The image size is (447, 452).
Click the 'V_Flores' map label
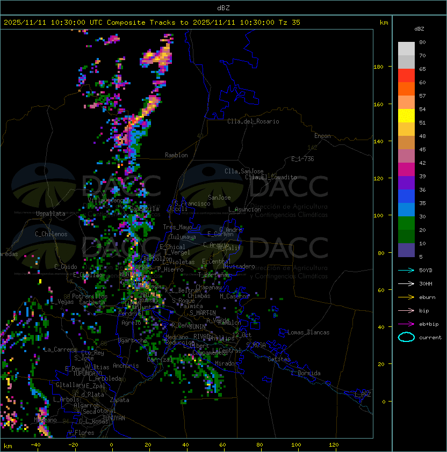[x=81, y=433]
